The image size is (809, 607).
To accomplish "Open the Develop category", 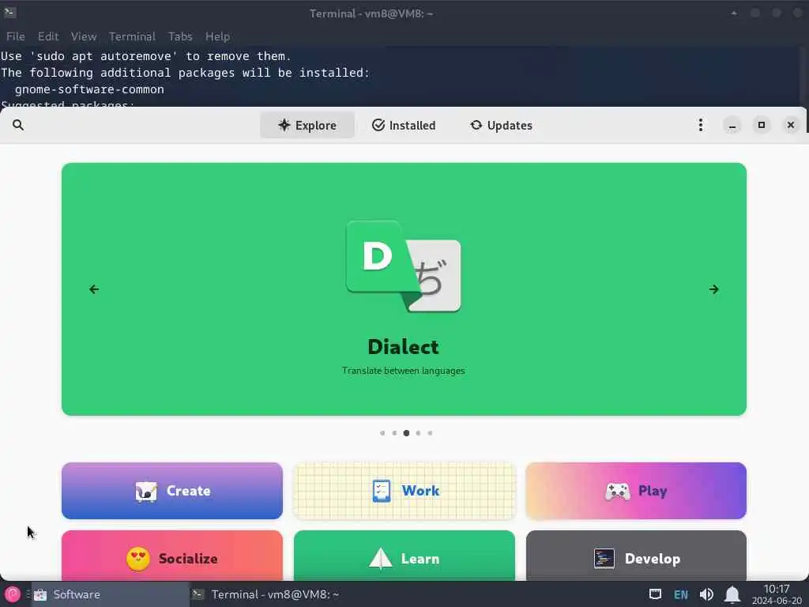I will (x=636, y=556).
